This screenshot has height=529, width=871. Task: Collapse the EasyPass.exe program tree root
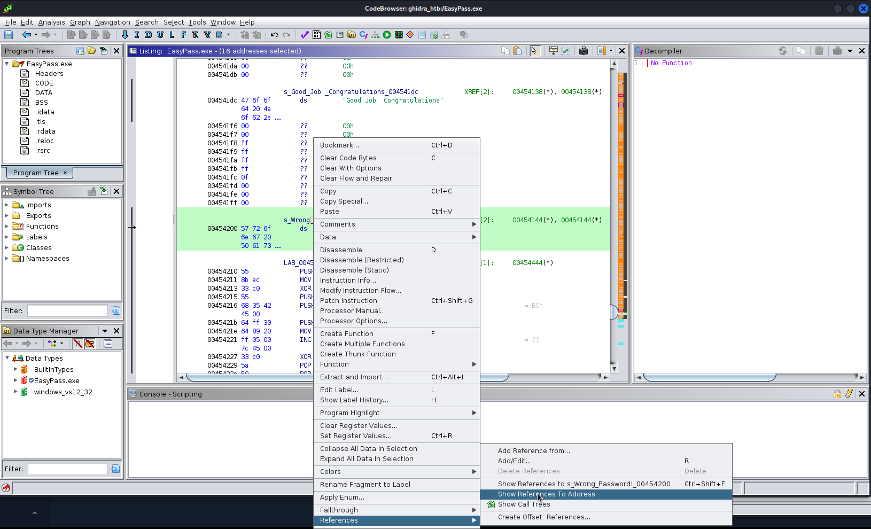click(7, 64)
